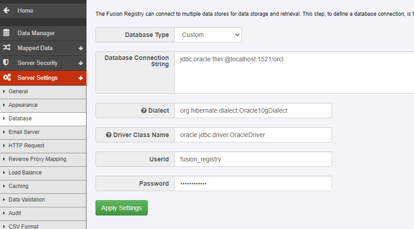The height and width of the screenshot is (229, 414).
Task: Open the General settings page
Action: point(43,92)
